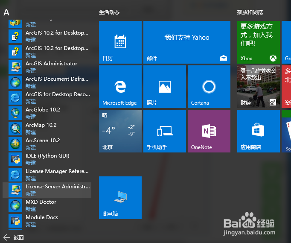Open the This PC (此电脑) tile
This screenshot has height=243, width=291.
(x=120, y=198)
